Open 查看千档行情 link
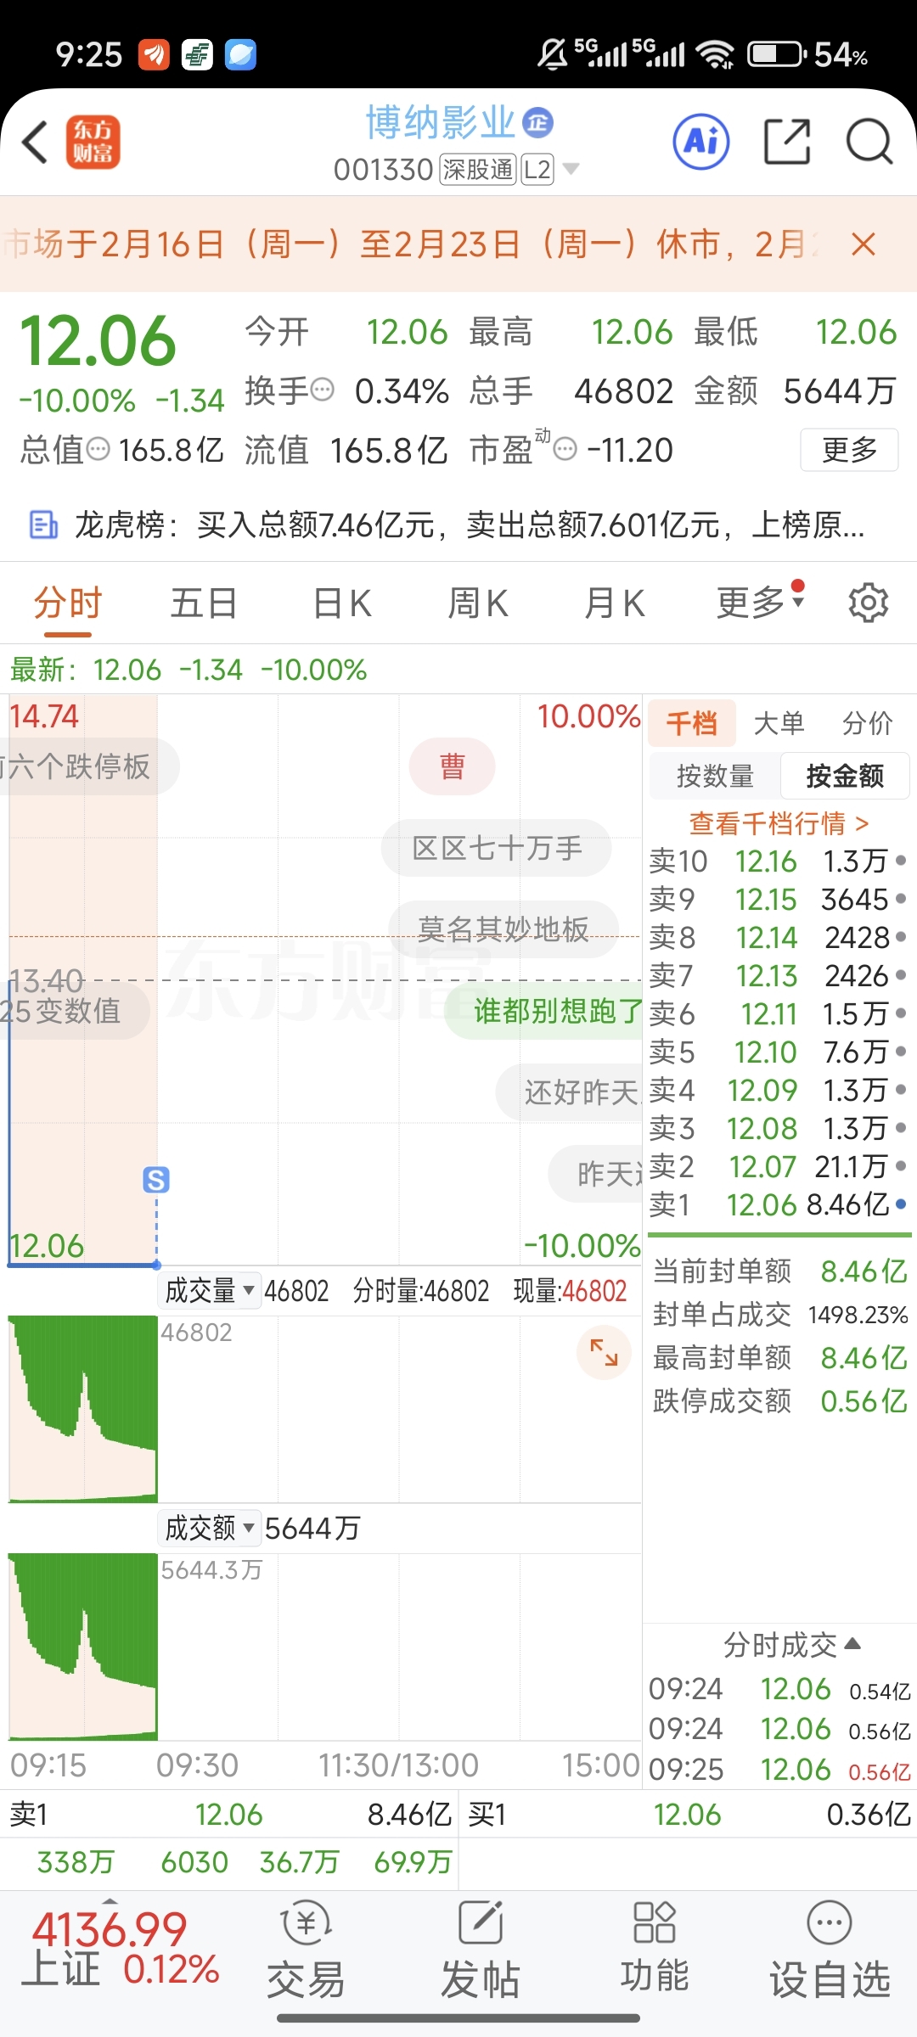This screenshot has width=917, height=2037. click(x=779, y=823)
